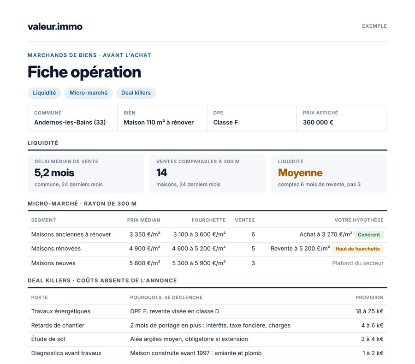This screenshot has height=364, width=415.
Task: Click the Cohérent badge
Action: coord(369,235)
